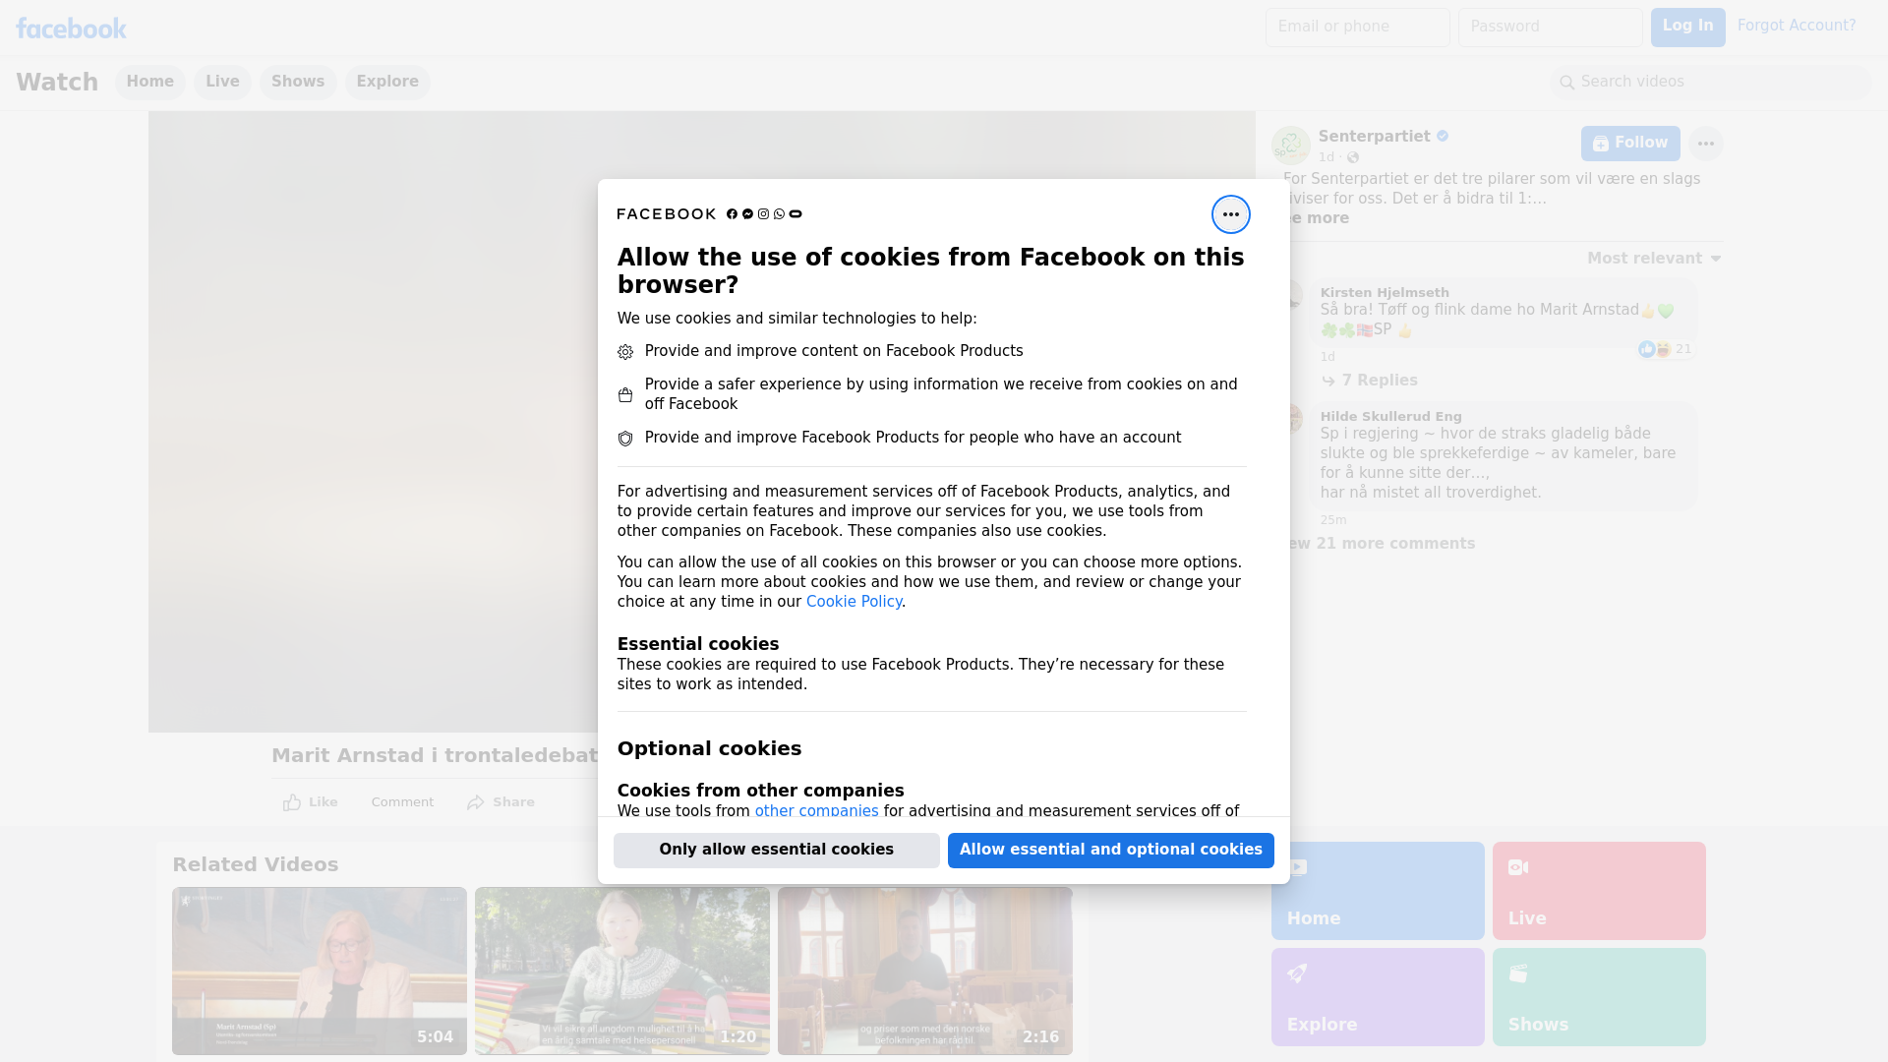Click the Watch heading

(57, 83)
